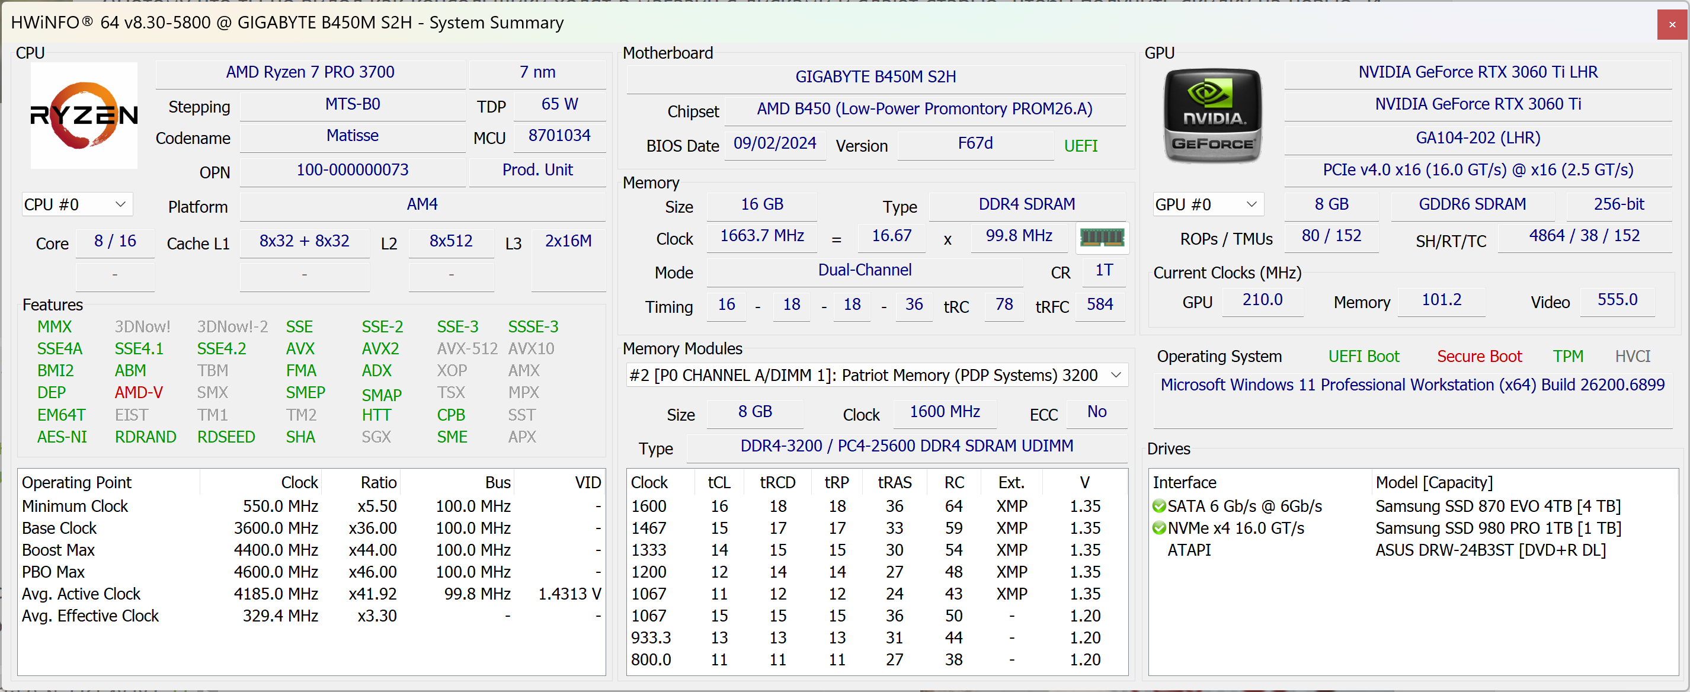Close the System Summary window

pos(1672,24)
